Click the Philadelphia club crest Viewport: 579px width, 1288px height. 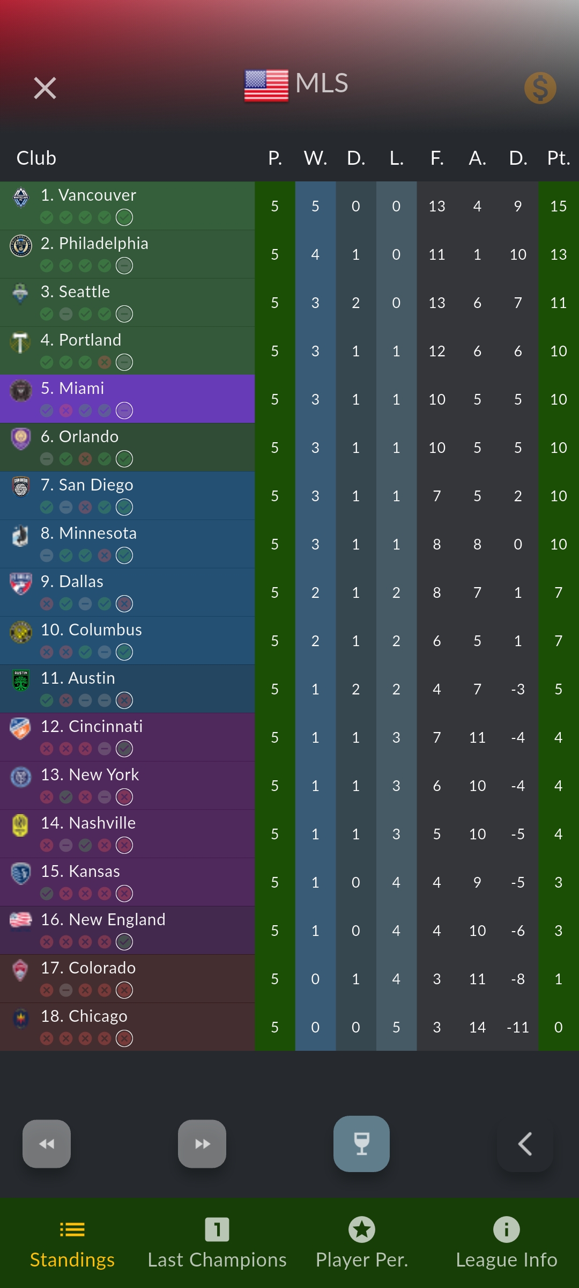[x=21, y=245]
